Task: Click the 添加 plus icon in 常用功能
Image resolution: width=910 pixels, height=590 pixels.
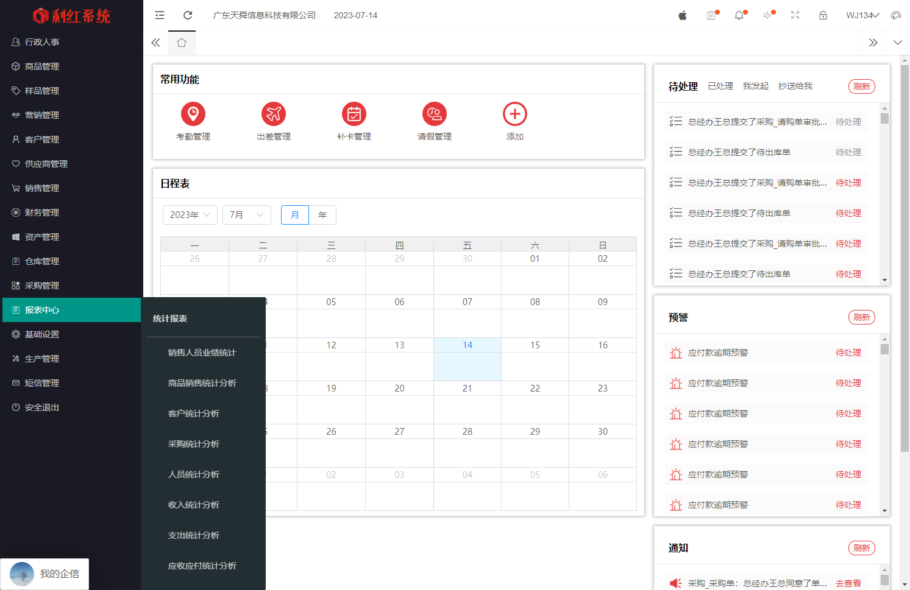Action: 514,114
